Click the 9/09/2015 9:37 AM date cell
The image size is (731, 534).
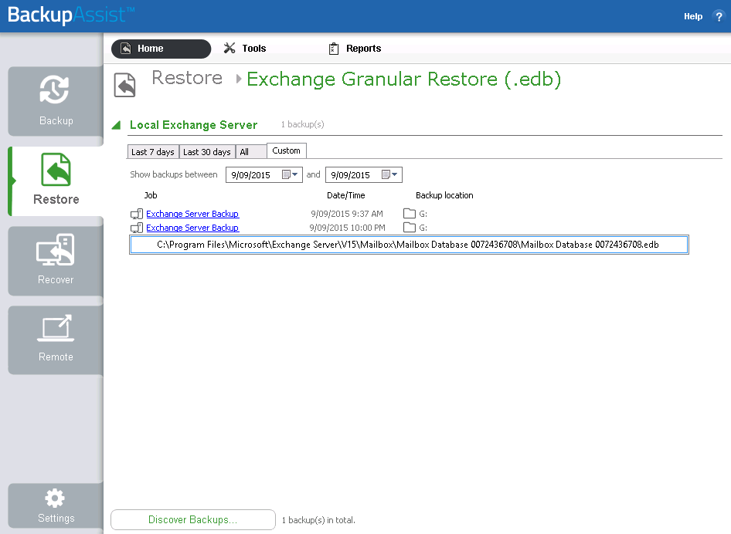click(x=347, y=214)
